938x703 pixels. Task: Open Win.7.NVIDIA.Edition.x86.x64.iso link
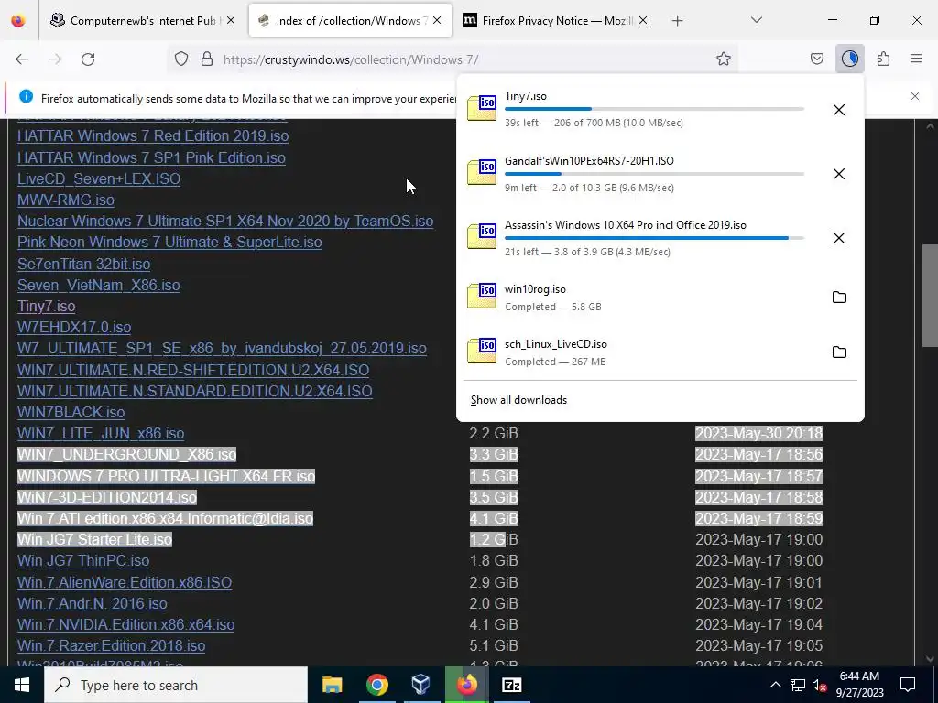pyautogui.click(x=125, y=624)
